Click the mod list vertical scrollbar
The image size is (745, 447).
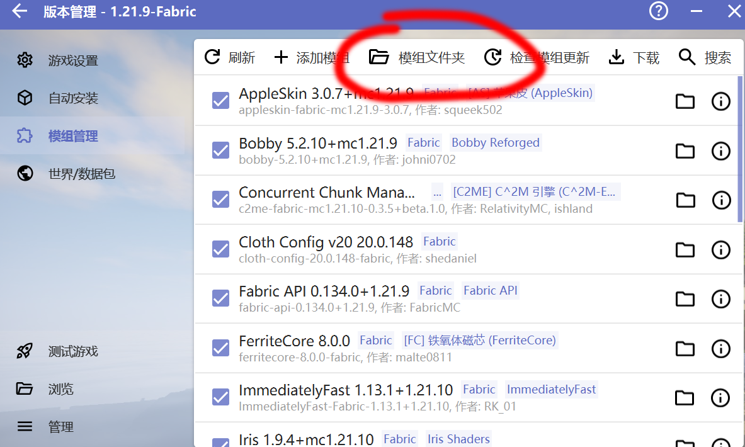coord(740,148)
